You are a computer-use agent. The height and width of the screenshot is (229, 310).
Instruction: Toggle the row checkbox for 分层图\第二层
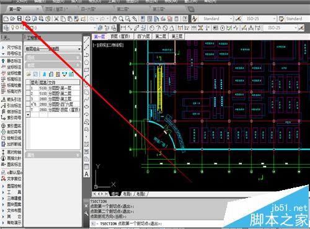point(28,93)
